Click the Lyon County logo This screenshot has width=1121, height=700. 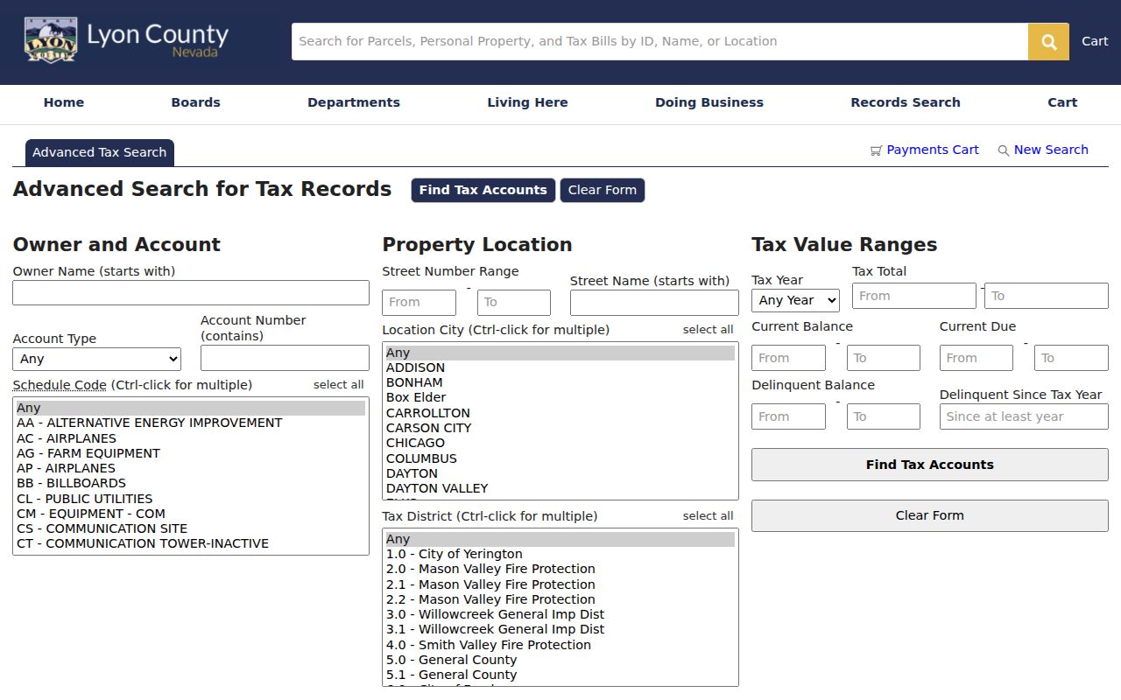(x=126, y=40)
